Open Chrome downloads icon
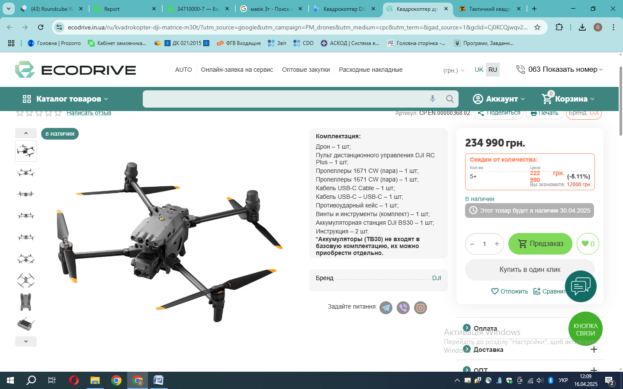This screenshot has width=623, height=389. pos(582,27)
